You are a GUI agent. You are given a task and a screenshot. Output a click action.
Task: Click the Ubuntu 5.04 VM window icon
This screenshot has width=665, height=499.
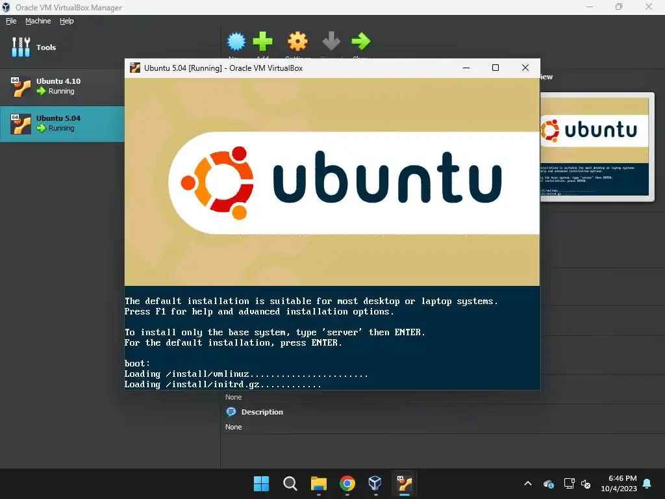coord(135,68)
